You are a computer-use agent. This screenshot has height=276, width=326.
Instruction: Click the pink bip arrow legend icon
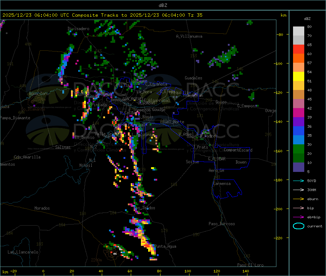[298, 208]
